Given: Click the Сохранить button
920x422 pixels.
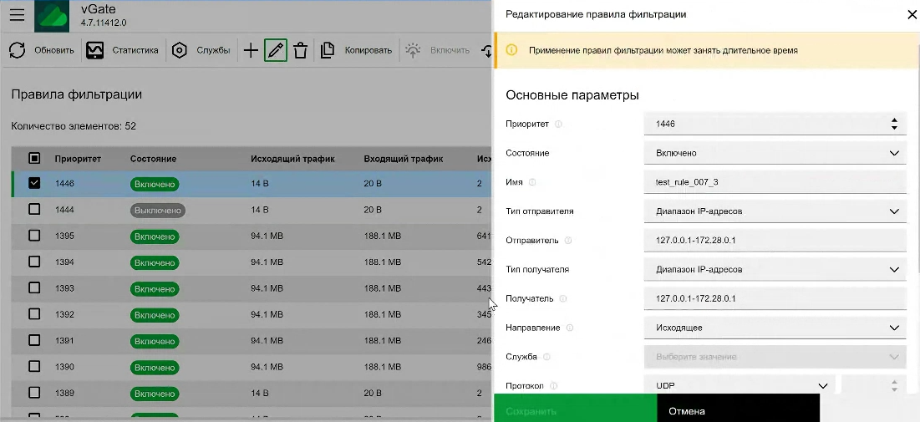Looking at the screenshot, I should coord(576,408).
